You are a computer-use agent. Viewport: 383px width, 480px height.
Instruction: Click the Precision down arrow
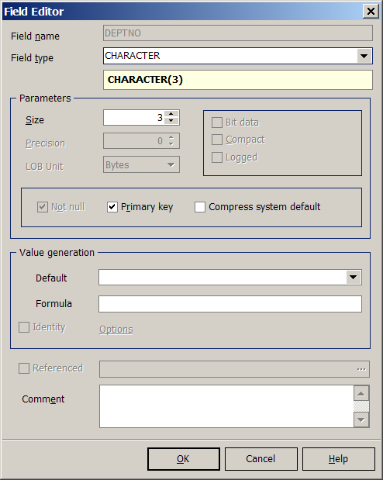(171, 144)
